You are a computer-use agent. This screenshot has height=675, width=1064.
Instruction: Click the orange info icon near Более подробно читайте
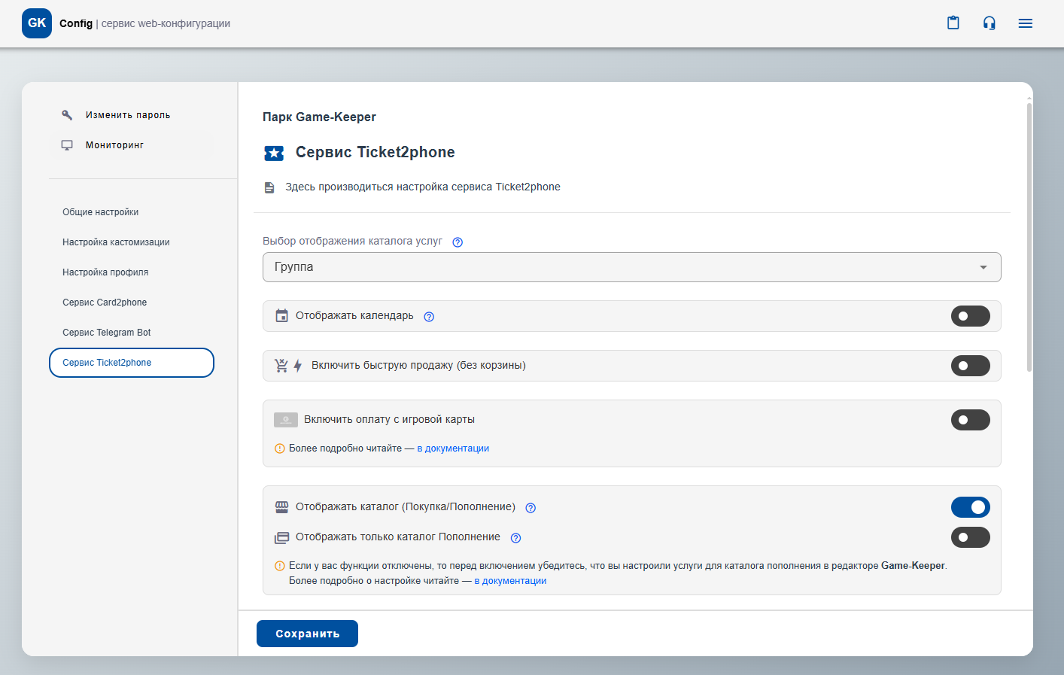point(280,448)
